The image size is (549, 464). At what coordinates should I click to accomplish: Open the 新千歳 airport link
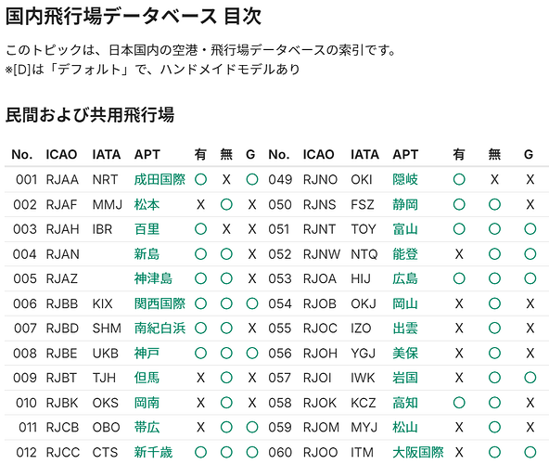[x=153, y=452]
